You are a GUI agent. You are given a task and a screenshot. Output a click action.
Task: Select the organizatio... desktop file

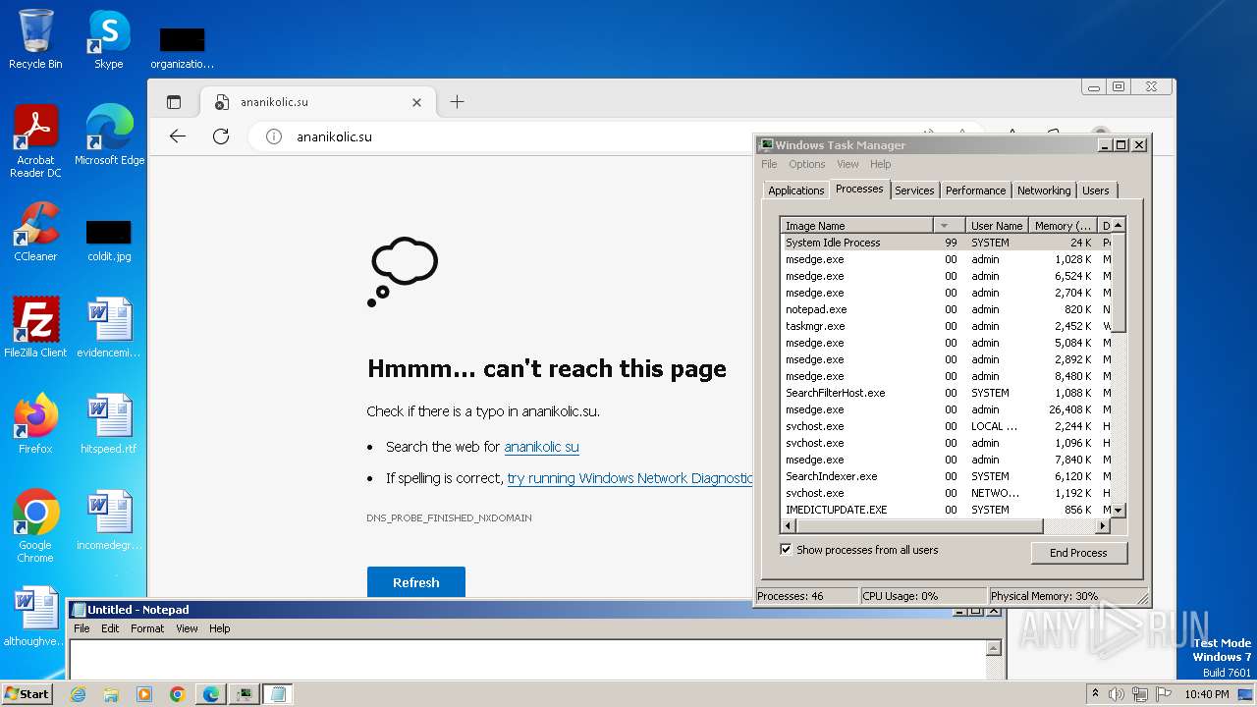182,49
